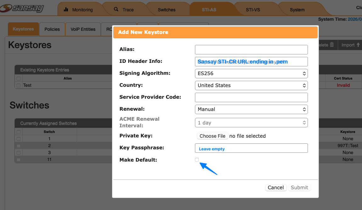This screenshot has width=362, height=210.
Task: Open the Monitoring tab with chart icon
Action: point(78,10)
